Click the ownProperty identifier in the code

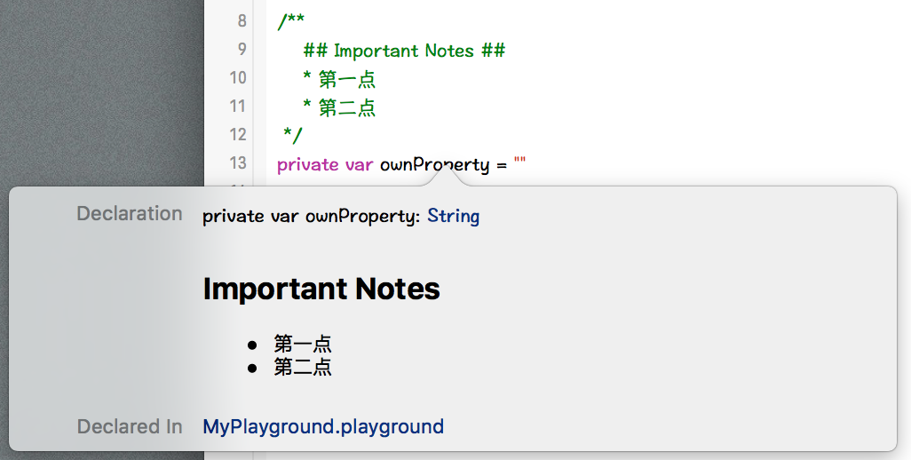(434, 164)
